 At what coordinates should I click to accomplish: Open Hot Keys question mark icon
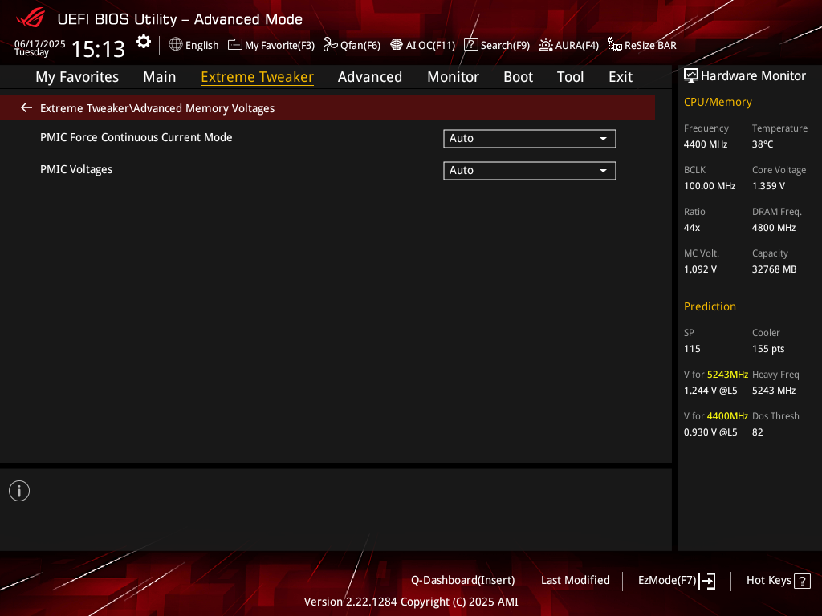[x=802, y=581]
